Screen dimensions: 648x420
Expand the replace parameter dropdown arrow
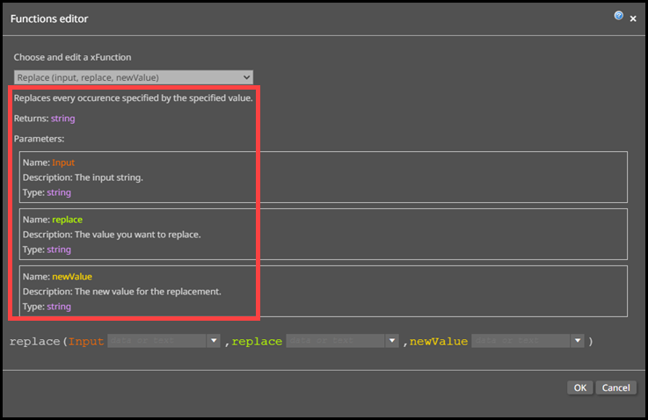click(392, 341)
